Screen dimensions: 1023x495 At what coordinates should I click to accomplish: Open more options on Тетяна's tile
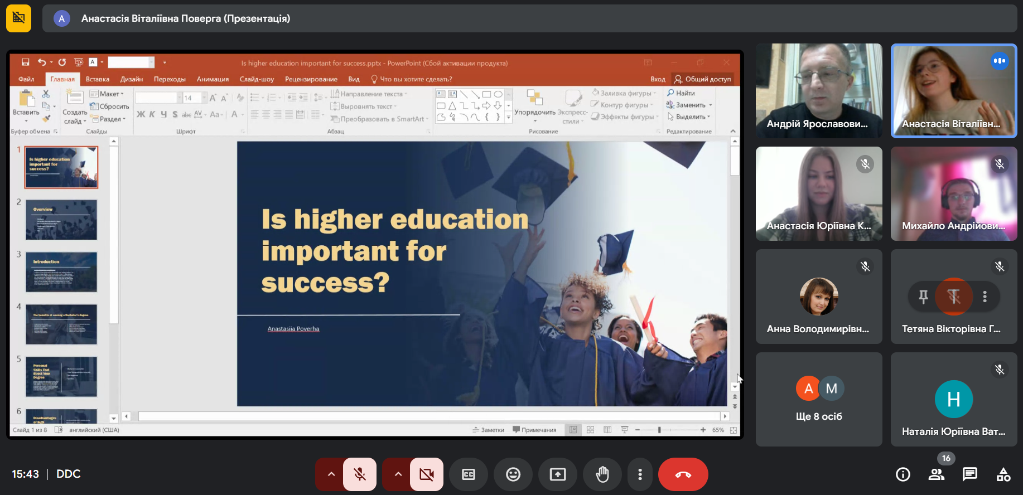985,297
